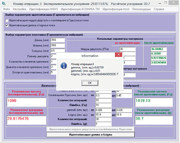This screenshot has width=180, height=143.
Task: Click the Длина (мм) input field
Action: coord(58,40)
